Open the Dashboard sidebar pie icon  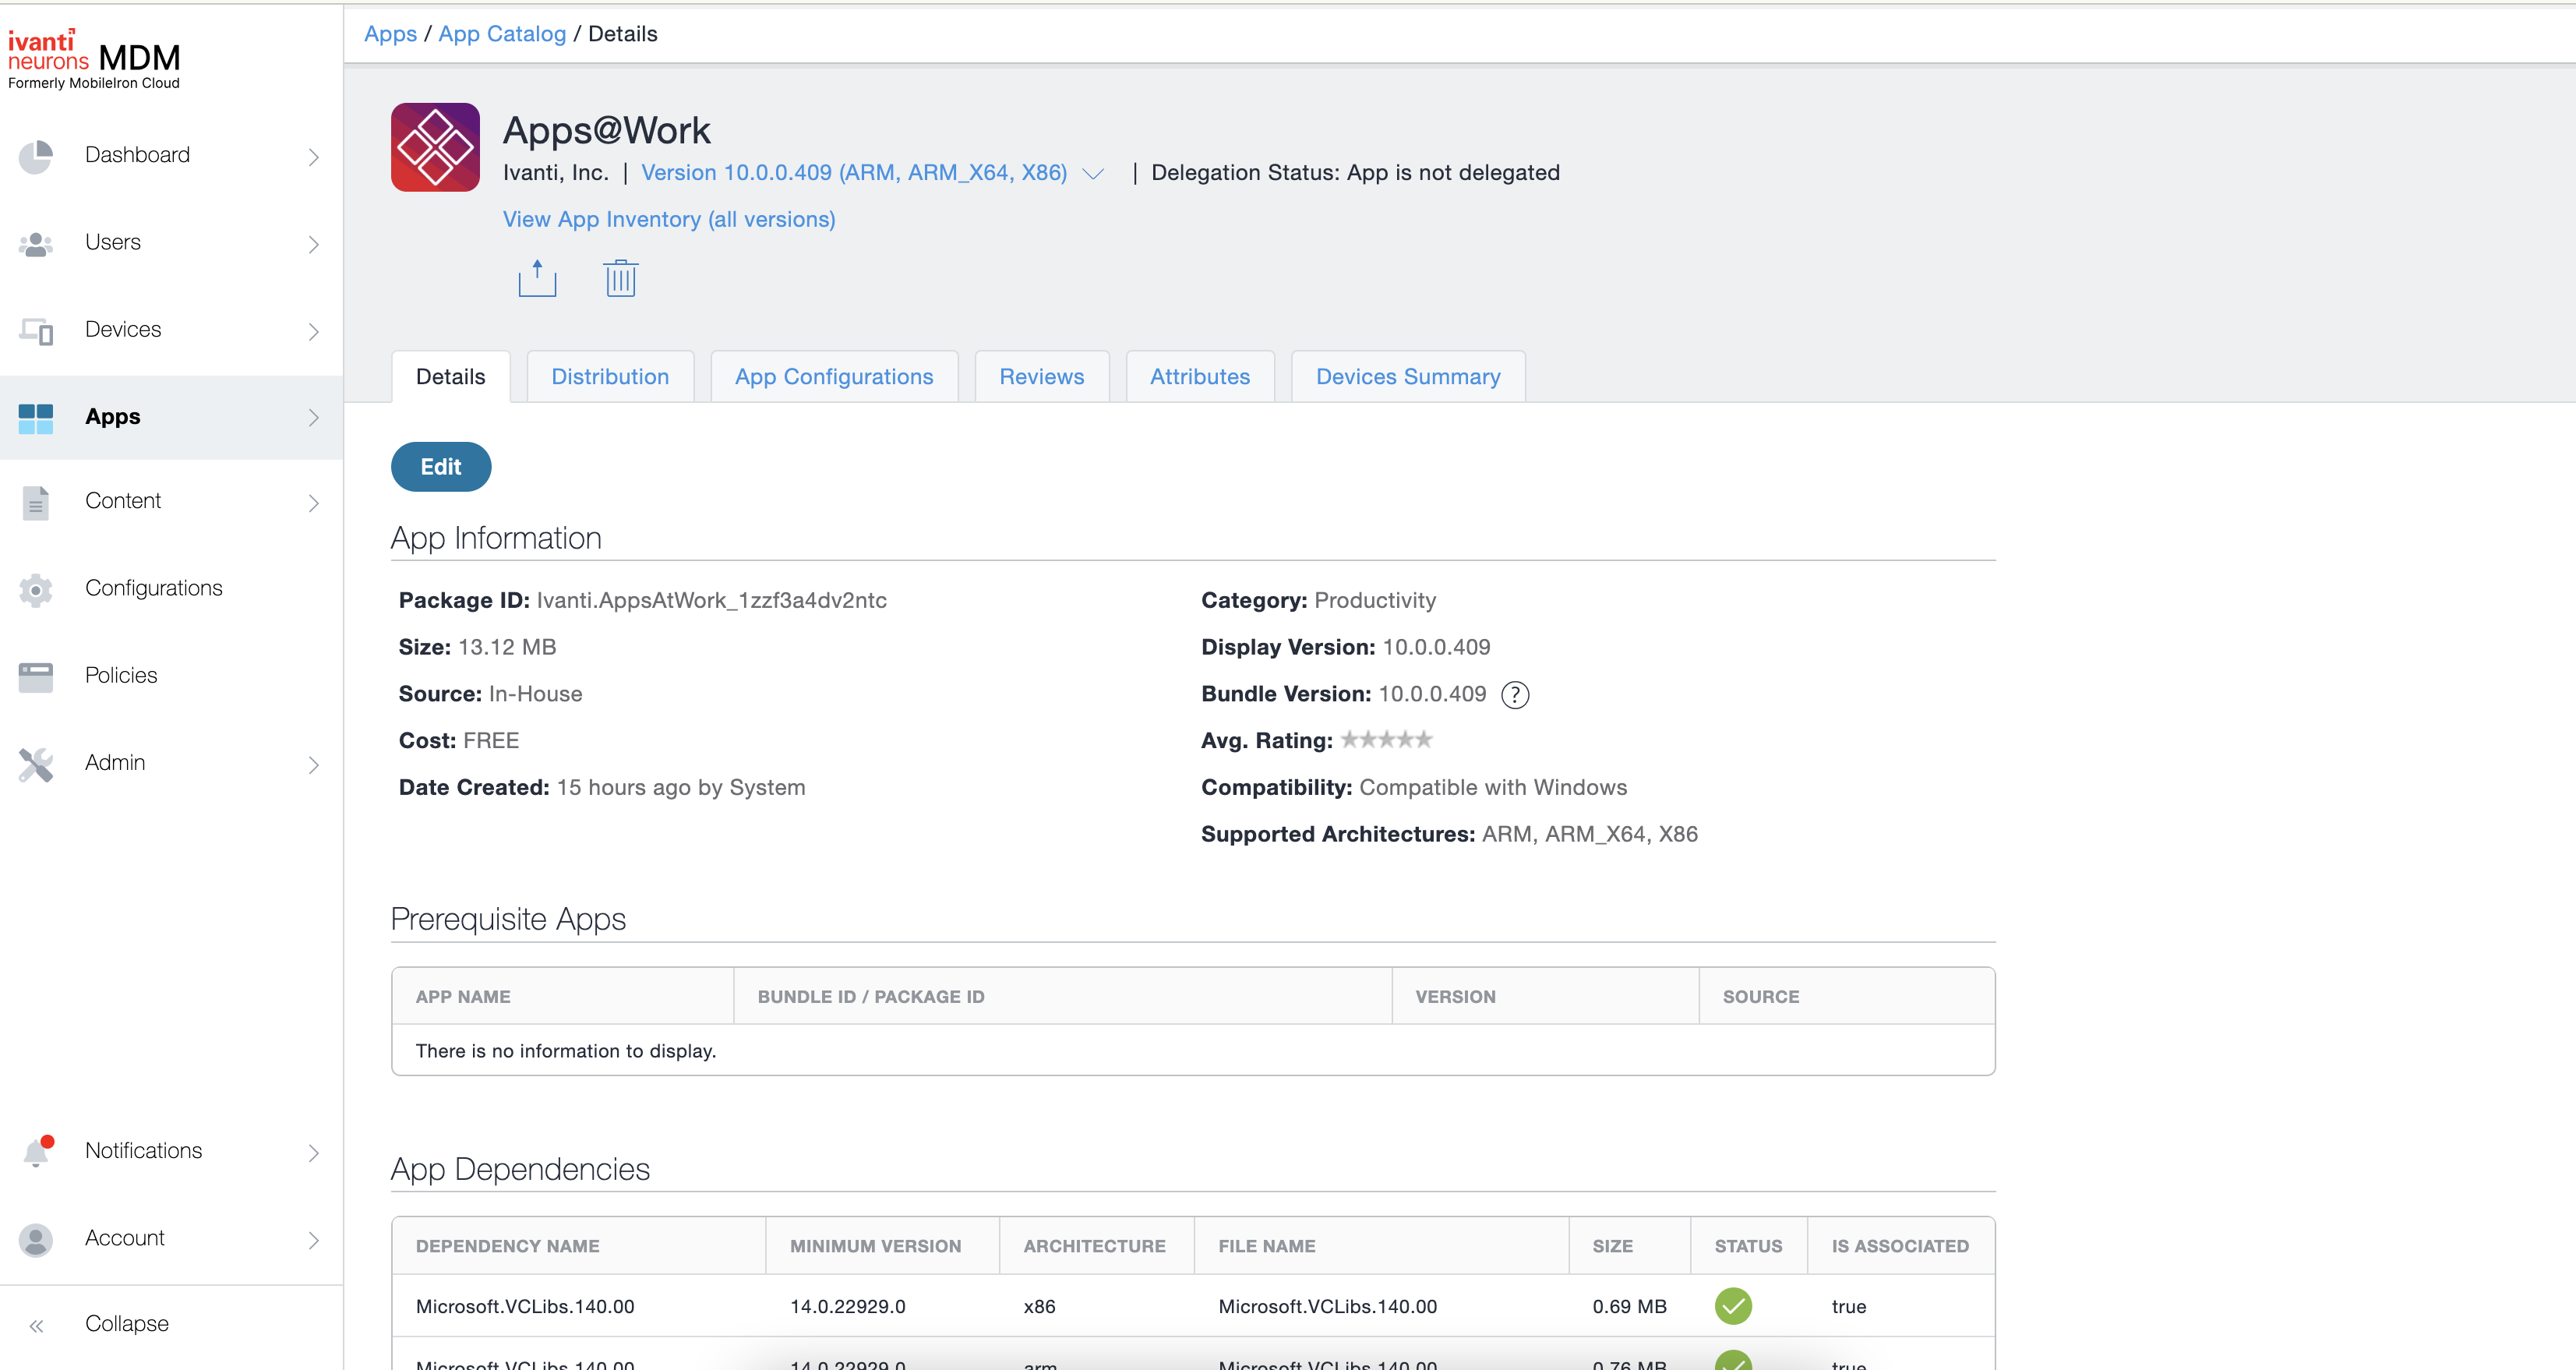[x=36, y=156]
